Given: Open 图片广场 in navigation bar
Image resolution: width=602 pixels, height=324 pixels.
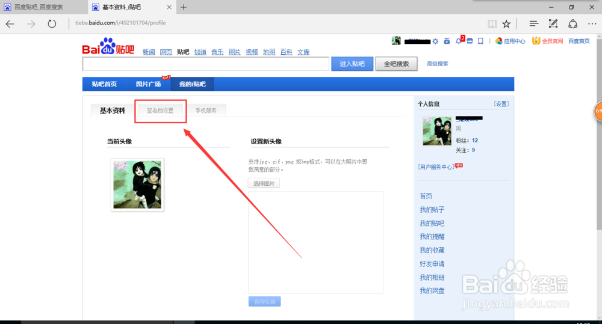Looking at the screenshot, I should coord(148,84).
